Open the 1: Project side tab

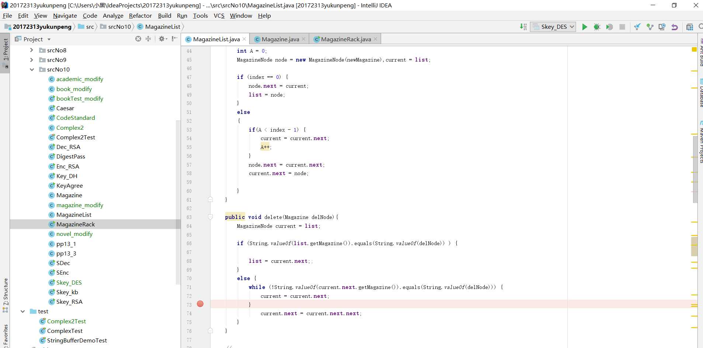[x=5, y=53]
